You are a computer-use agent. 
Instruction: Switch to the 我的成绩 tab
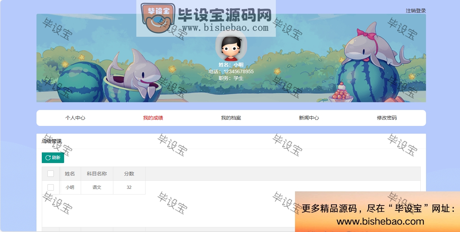pos(153,118)
